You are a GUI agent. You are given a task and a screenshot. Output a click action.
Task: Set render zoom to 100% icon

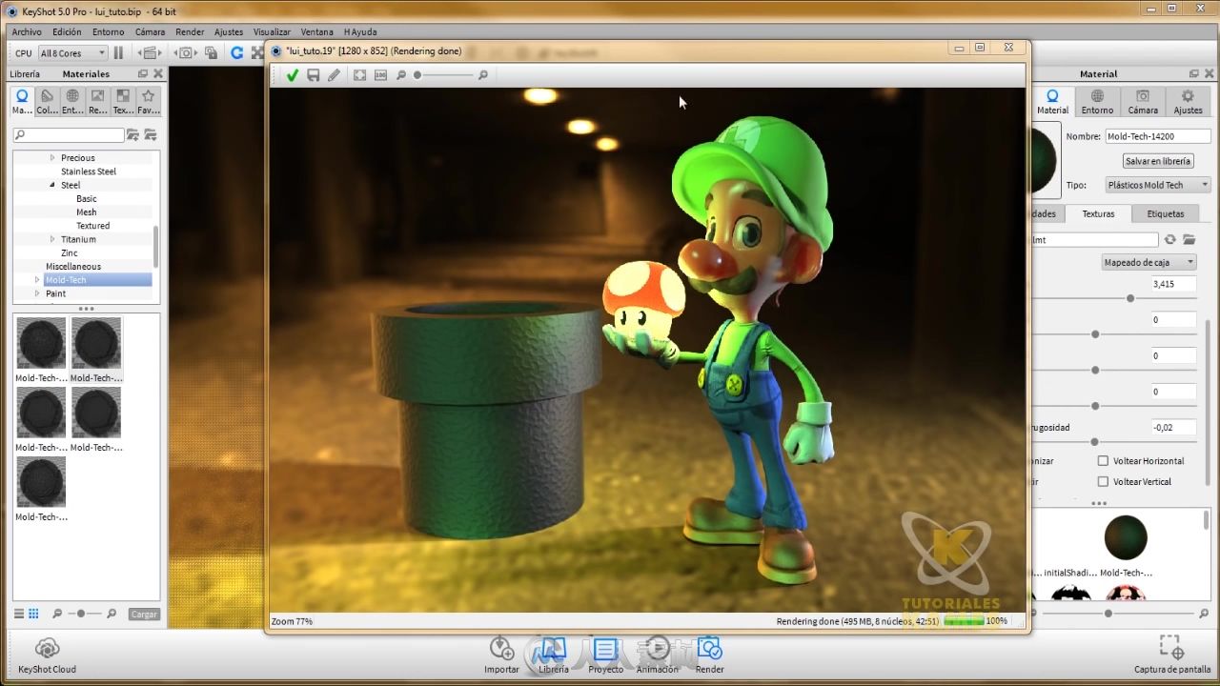[x=380, y=75]
